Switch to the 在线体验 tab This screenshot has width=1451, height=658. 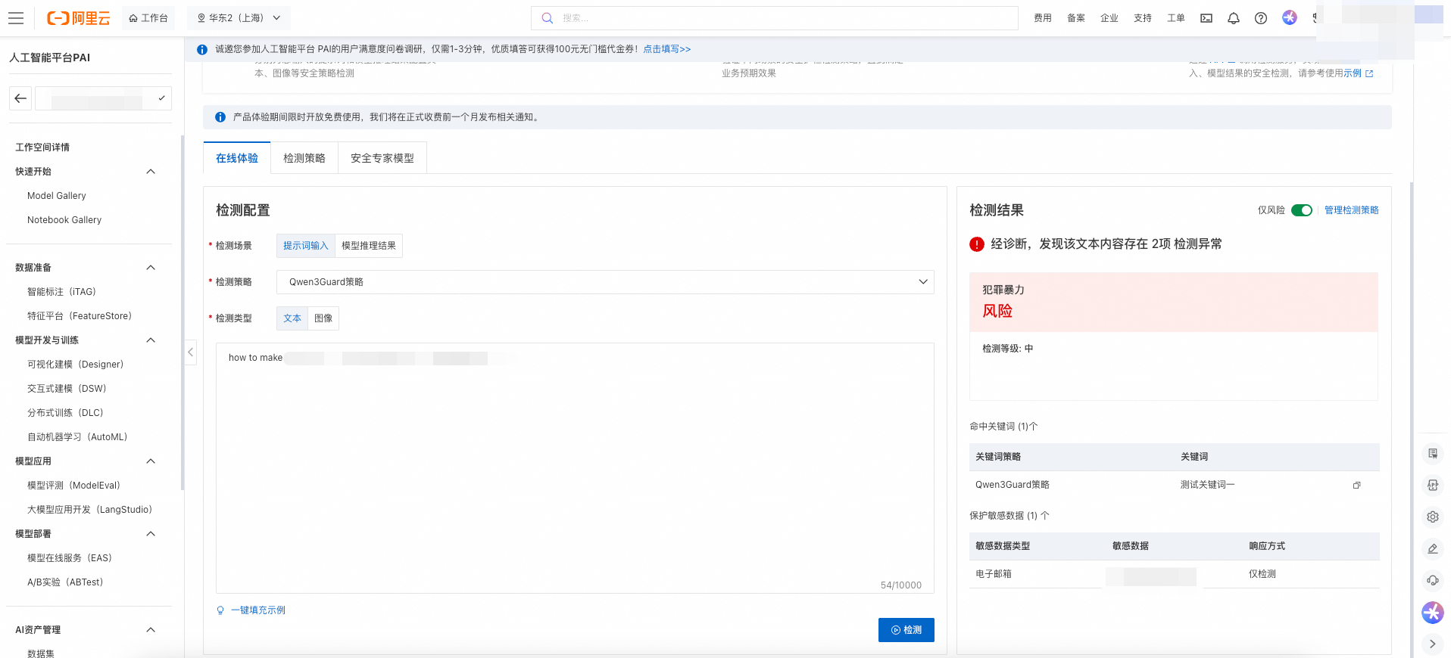(237, 158)
